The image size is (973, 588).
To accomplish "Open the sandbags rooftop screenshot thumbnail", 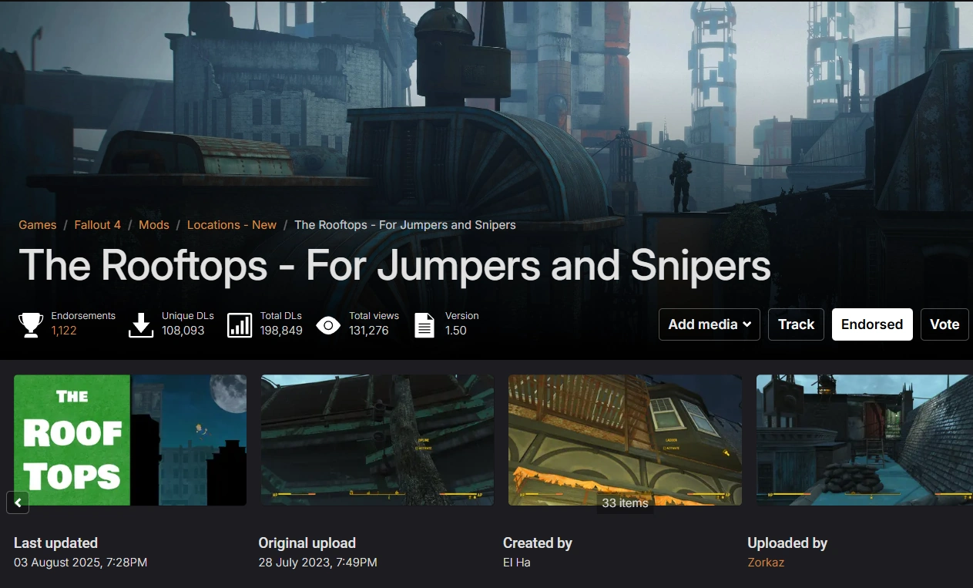I will pos(864,440).
